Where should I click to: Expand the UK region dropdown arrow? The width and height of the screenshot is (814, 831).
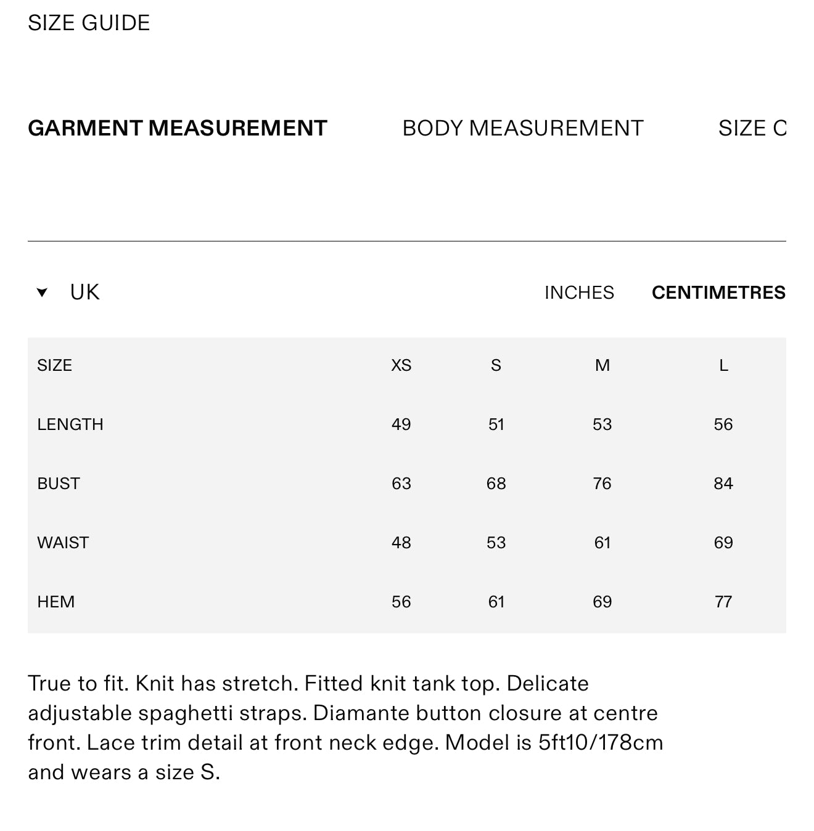[42, 293]
